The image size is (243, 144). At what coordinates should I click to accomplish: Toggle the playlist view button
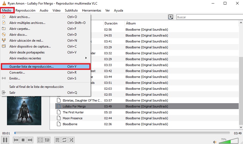tap(57, 140)
